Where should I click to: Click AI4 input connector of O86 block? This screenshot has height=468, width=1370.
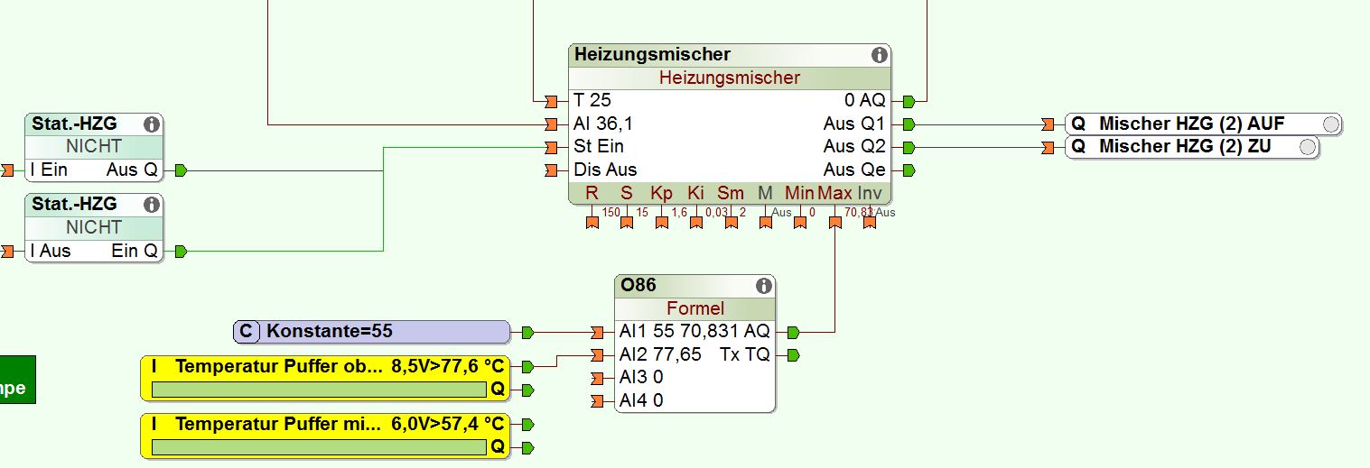pyautogui.click(x=596, y=401)
